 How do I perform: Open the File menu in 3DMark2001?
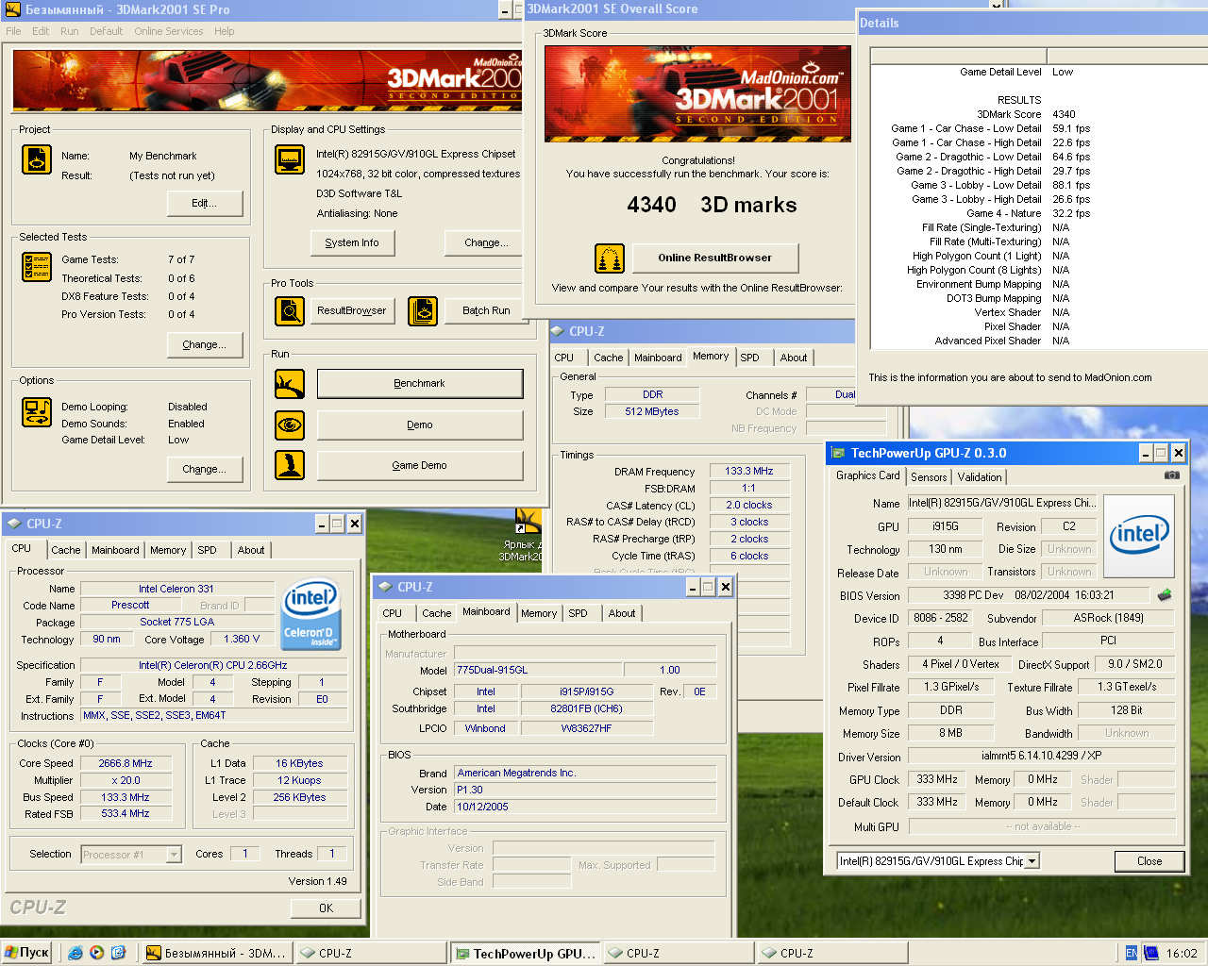(x=13, y=31)
